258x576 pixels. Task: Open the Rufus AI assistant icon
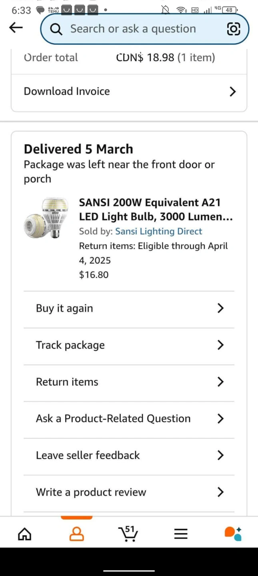coord(233,534)
